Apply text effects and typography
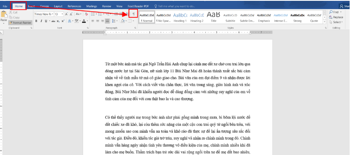This screenshot has width=350, height=155. [x=69, y=21]
